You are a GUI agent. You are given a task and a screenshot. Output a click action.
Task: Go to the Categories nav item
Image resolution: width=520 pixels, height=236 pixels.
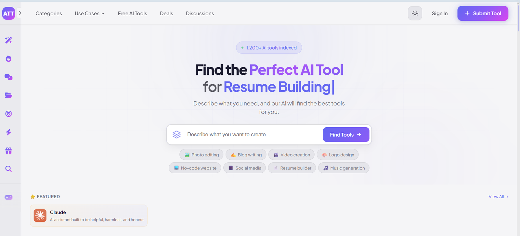tap(49, 13)
